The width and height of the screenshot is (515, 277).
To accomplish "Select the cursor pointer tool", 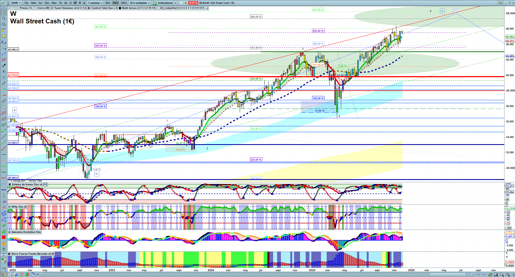I will (4, 12).
